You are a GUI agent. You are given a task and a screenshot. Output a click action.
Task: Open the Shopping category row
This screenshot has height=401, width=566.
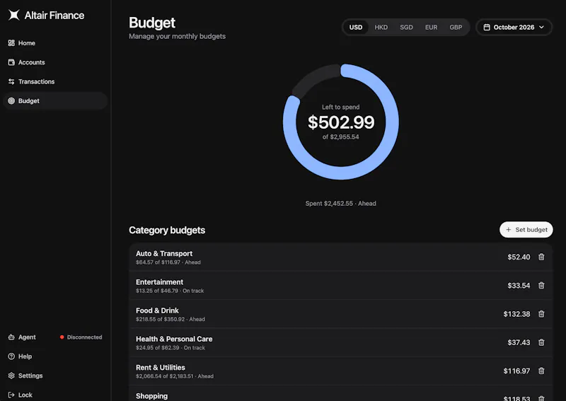[341, 393]
